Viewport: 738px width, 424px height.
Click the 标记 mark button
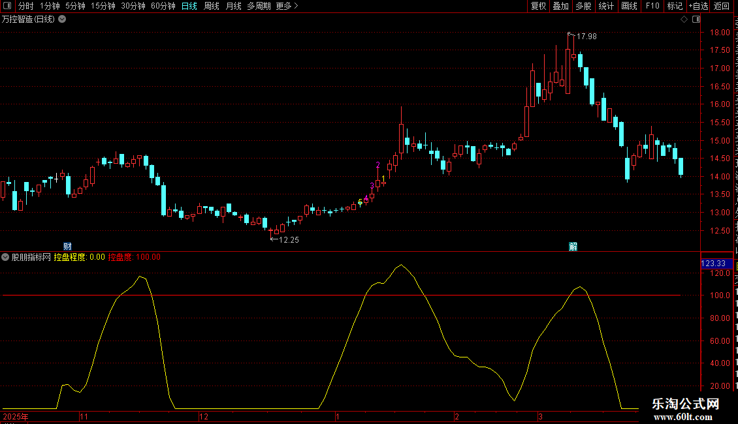coord(675,6)
